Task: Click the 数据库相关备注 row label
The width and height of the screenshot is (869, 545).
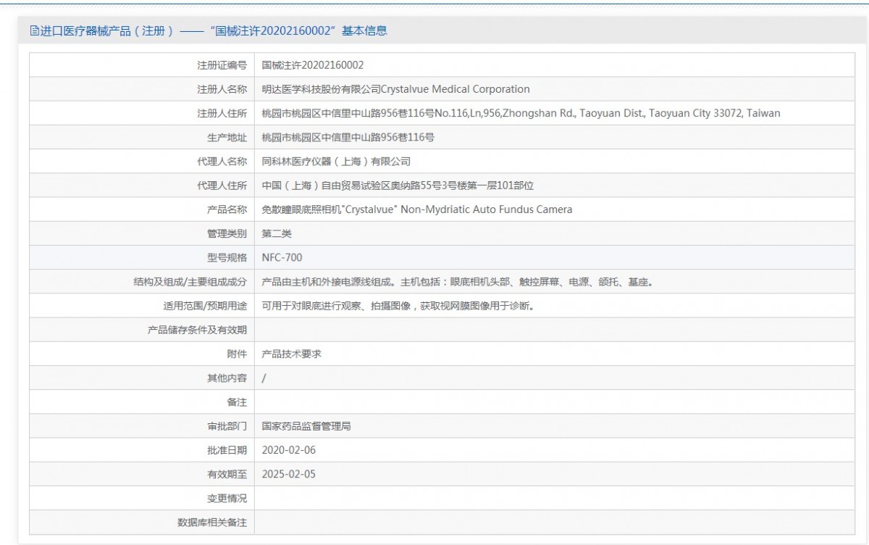Action: (212, 522)
